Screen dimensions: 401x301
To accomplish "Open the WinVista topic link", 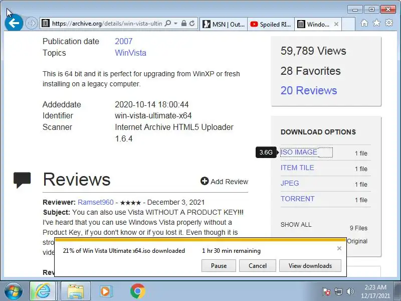I will (130, 53).
